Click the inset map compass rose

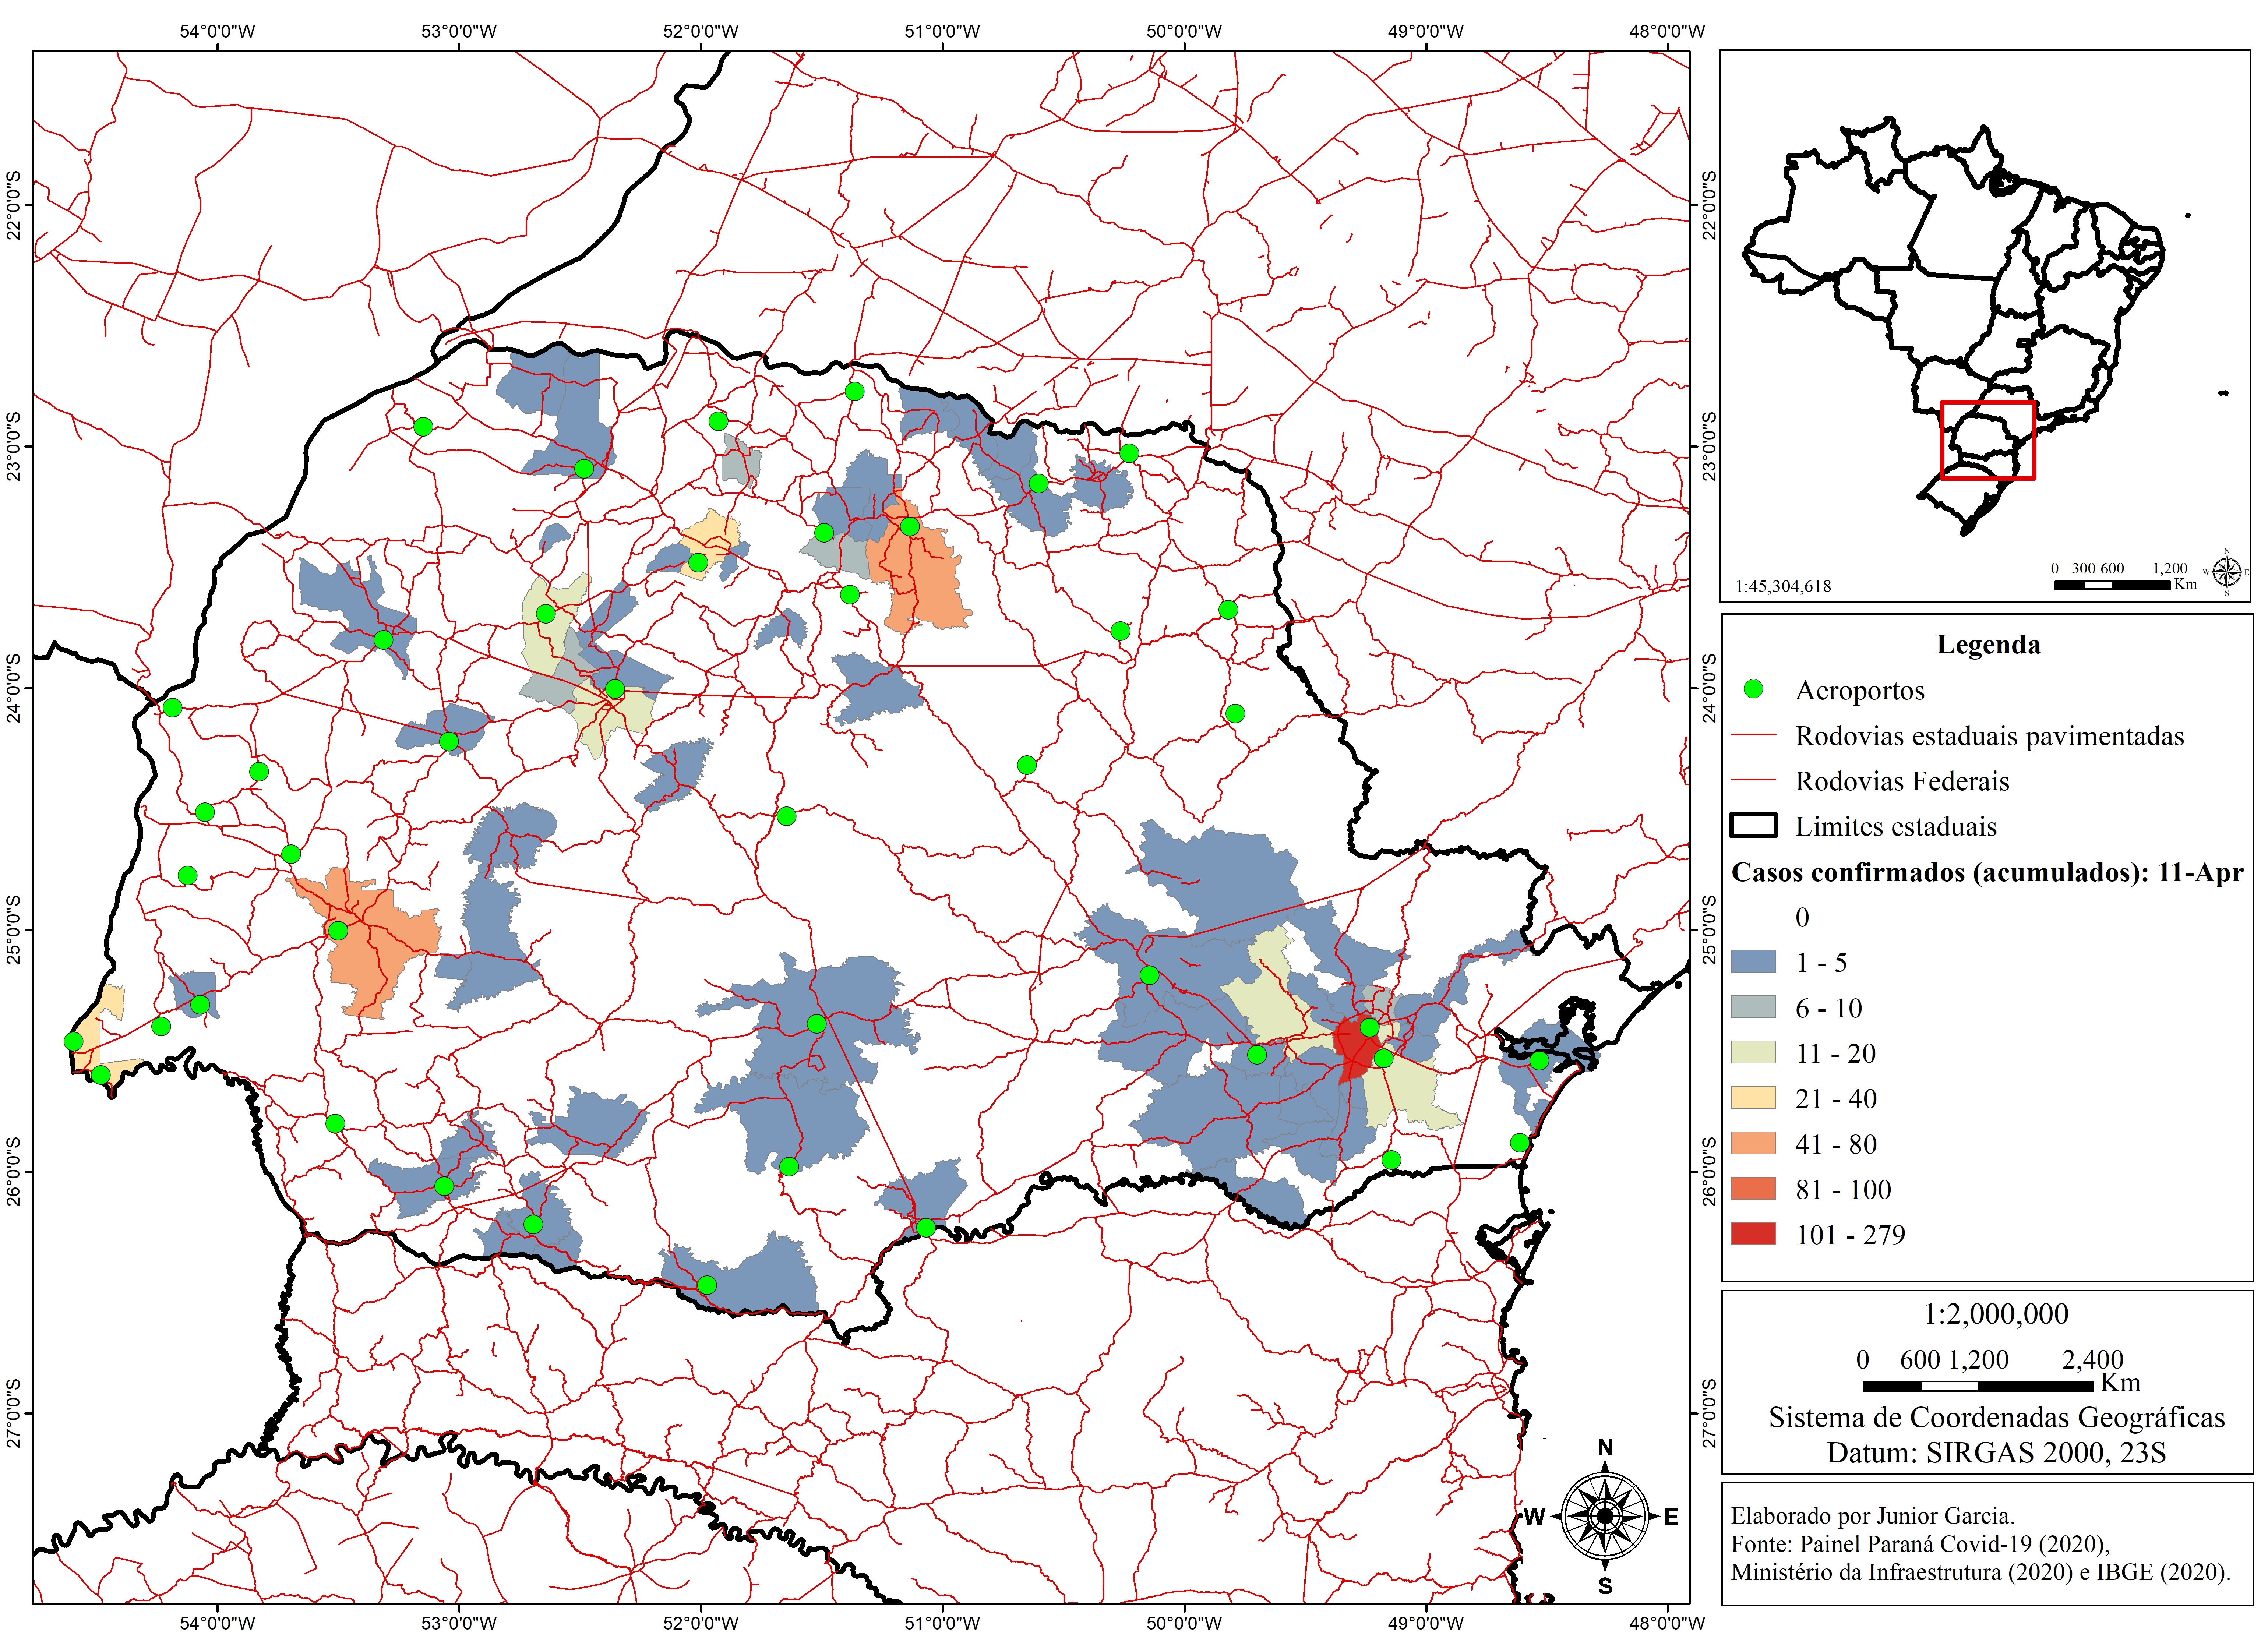(2226, 572)
